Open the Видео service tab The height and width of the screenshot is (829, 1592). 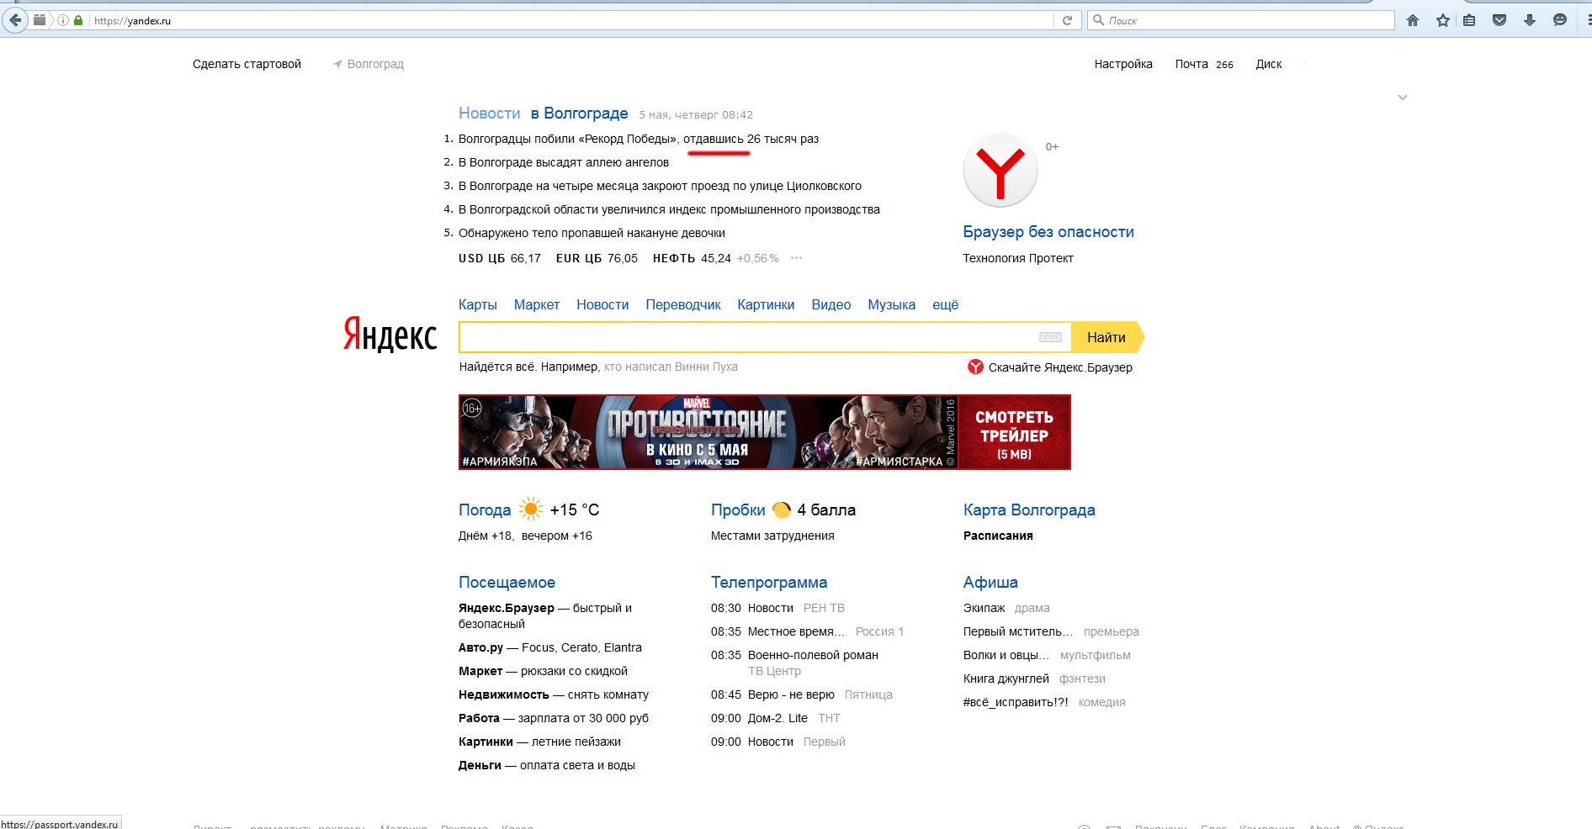click(831, 305)
